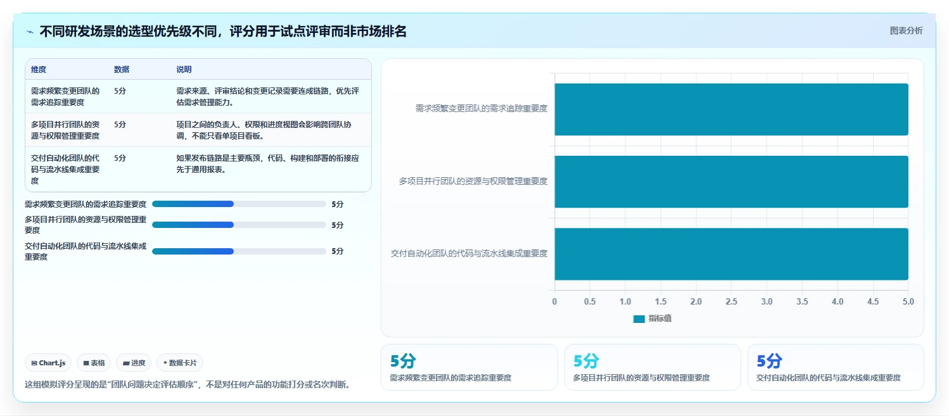The image size is (949, 416).
Task: Open data card 交付自动化团队的代码与流水线集成重要度
Action: coord(836,367)
